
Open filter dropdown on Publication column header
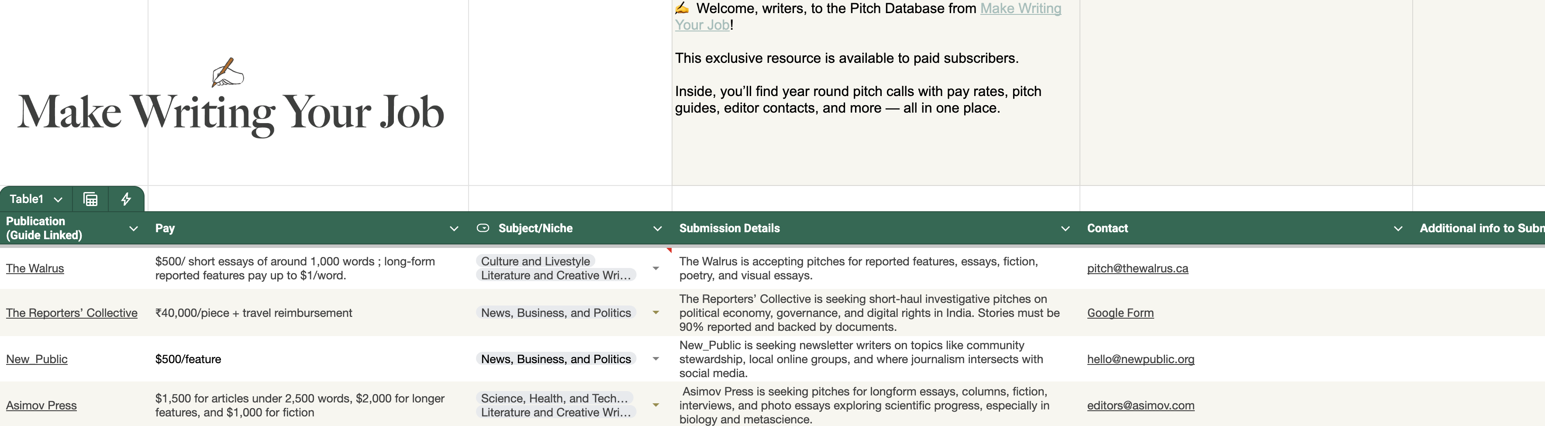(x=134, y=228)
